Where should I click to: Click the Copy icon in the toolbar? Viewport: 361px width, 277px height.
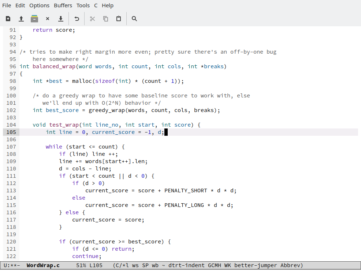coord(105,19)
